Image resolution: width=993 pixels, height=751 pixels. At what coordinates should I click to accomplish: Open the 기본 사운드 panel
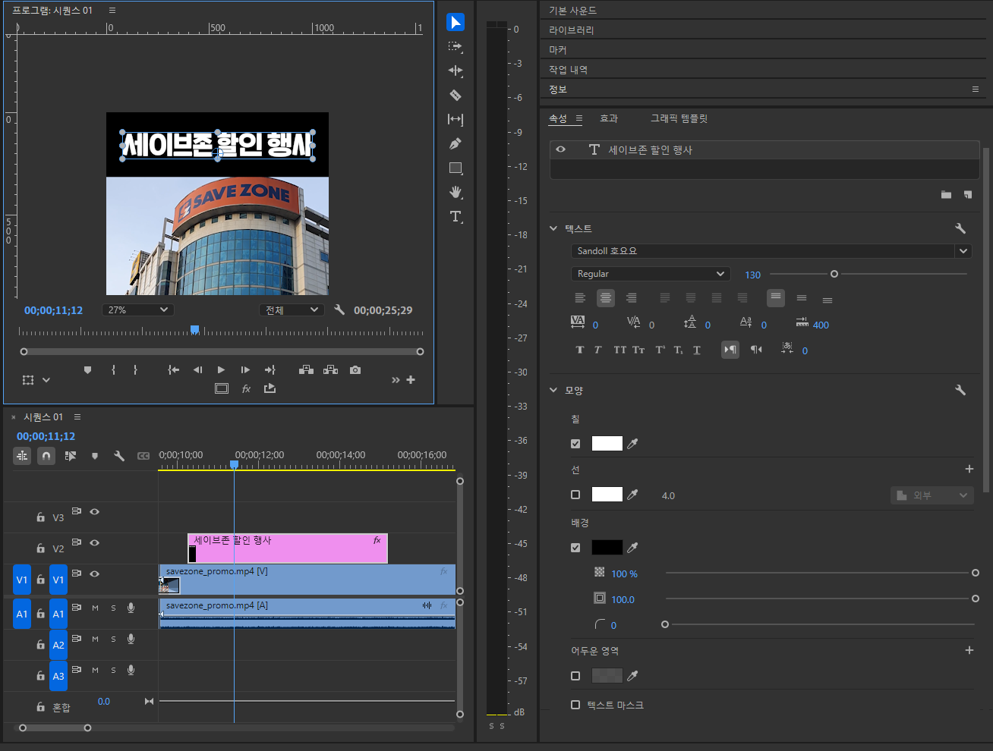[x=573, y=10]
